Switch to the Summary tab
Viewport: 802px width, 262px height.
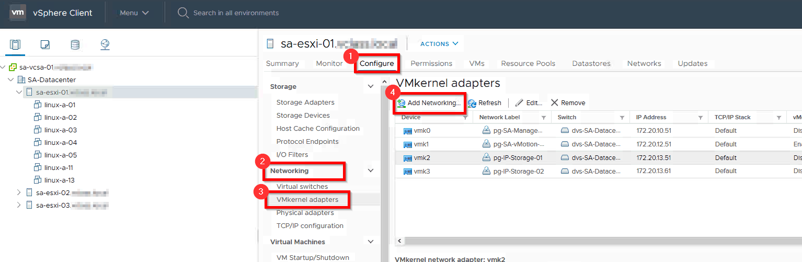282,63
